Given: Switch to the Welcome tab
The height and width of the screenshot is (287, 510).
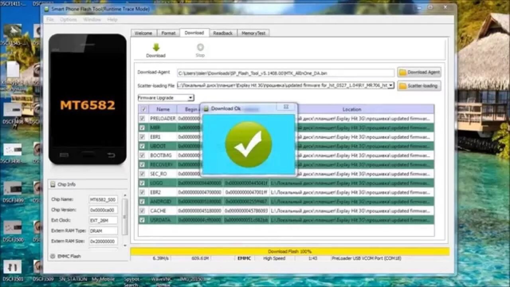Looking at the screenshot, I should point(143,33).
